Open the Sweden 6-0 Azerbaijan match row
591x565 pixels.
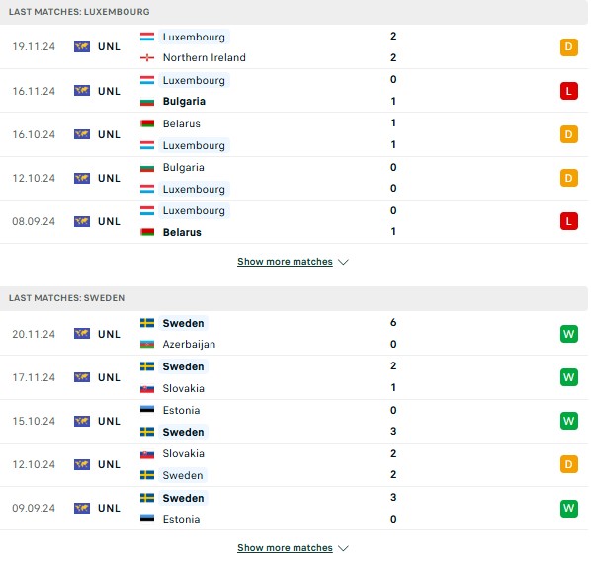[x=294, y=333]
